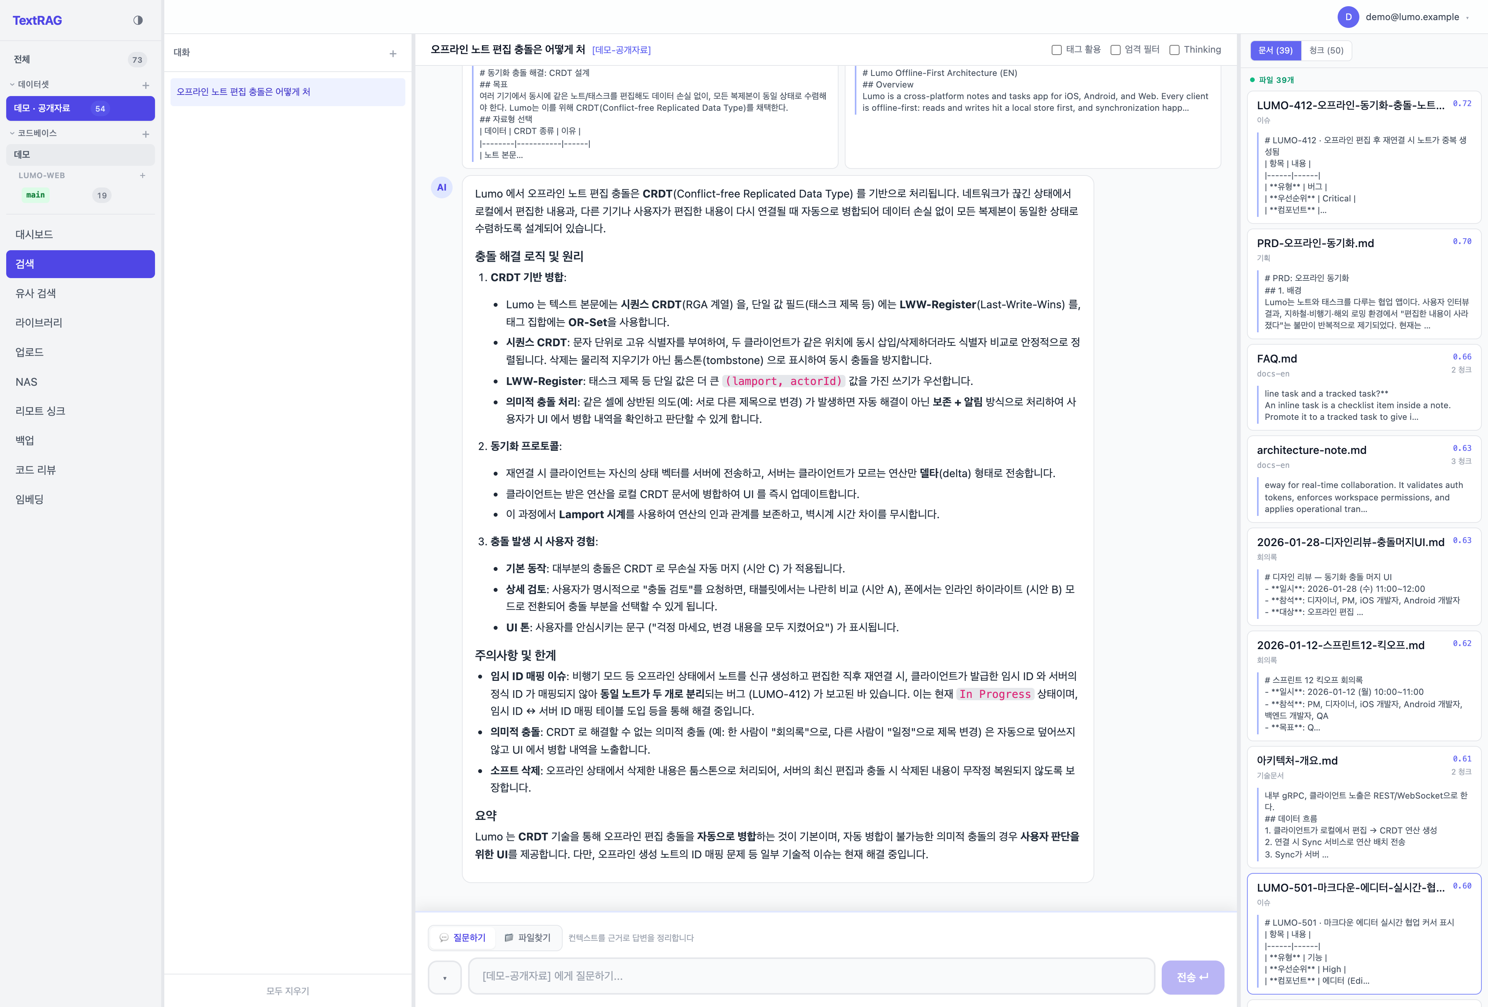Image resolution: width=1488 pixels, height=1007 pixels.
Task: Click the In Progress code tag
Action: point(995,694)
